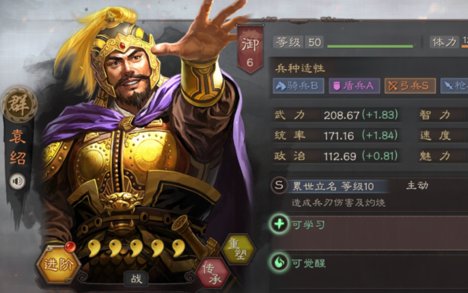Expand the 可学习 empty skill row
This screenshot has height=293, width=468.
tap(370, 233)
